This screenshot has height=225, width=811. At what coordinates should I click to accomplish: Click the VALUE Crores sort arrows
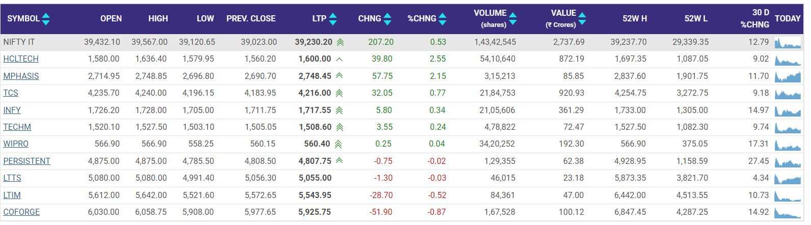pyautogui.click(x=582, y=19)
